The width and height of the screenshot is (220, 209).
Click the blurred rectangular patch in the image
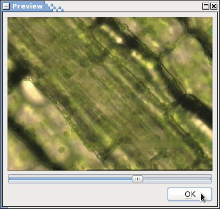click(162, 143)
